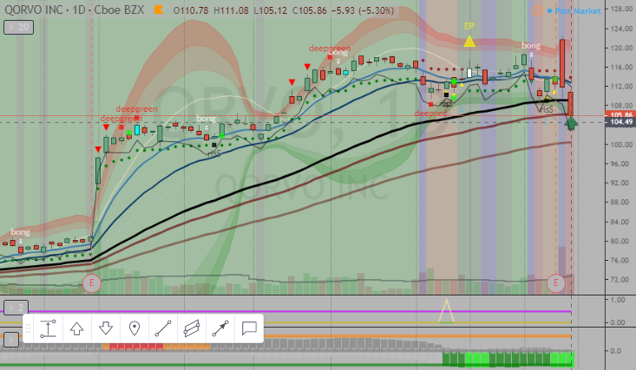The height and width of the screenshot is (370, 636).
Task: Select the location pin marker tool
Action: coord(134,328)
